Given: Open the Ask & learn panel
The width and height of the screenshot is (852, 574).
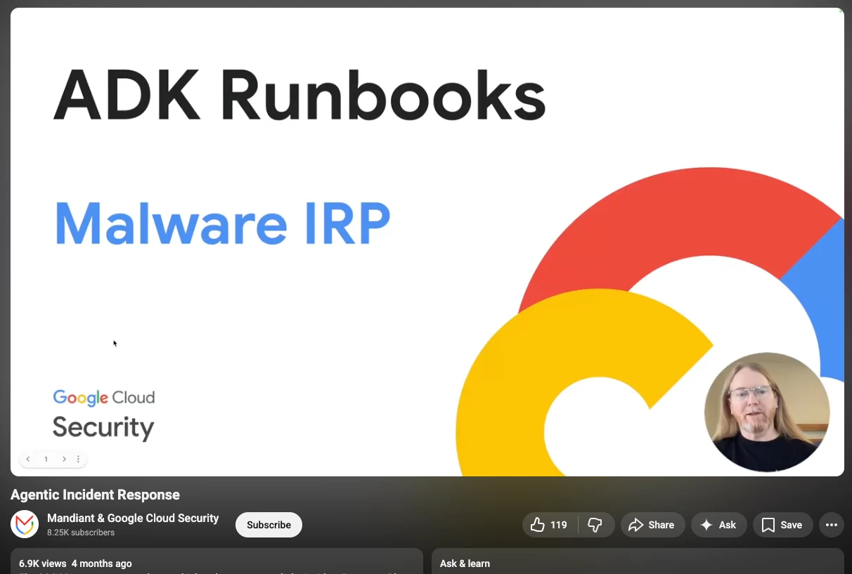Looking at the screenshot, I should [x=638, y=561].
